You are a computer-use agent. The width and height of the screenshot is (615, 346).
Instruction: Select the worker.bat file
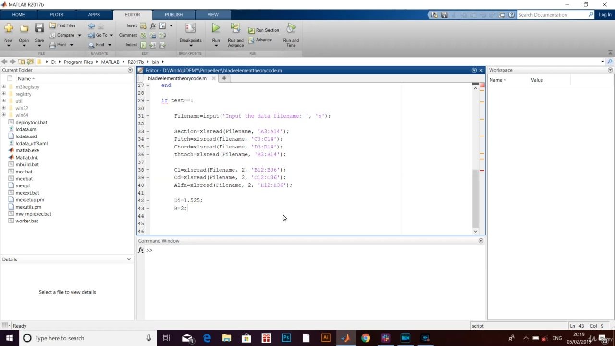tap(26, 221)
